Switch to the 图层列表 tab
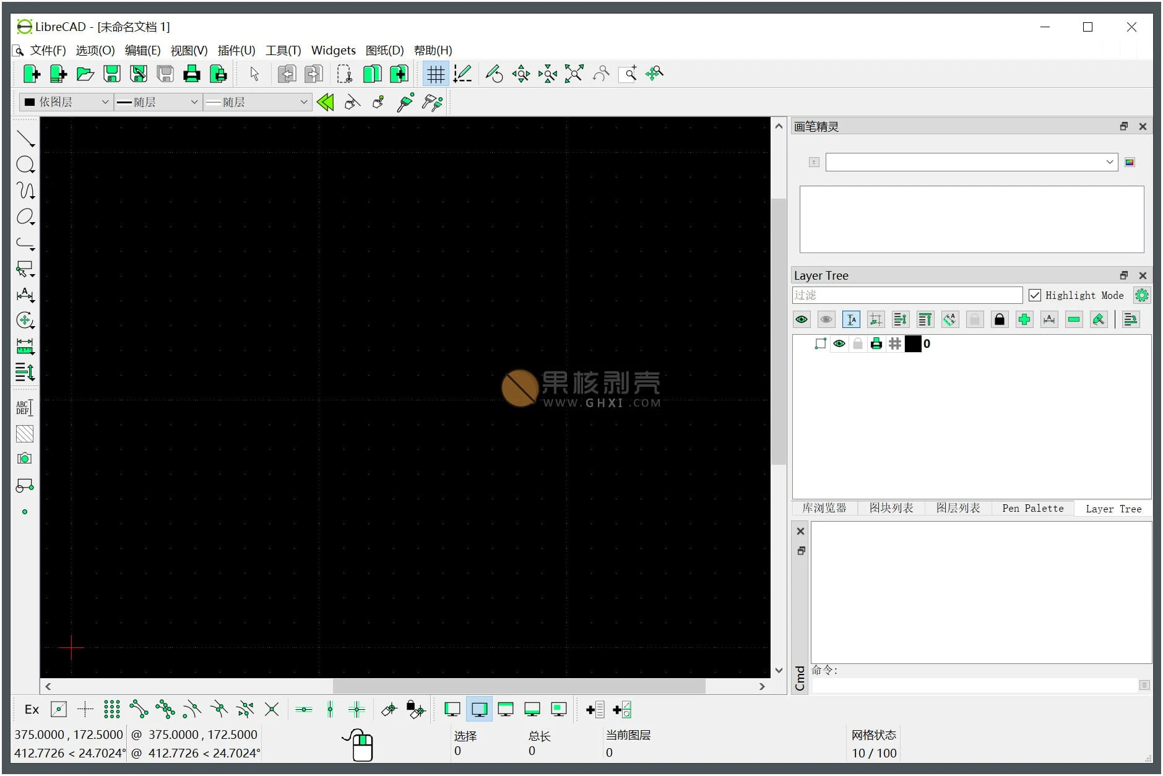This screenshot has width=1163, height=776. pyautogui.click(x=958, y=508)
